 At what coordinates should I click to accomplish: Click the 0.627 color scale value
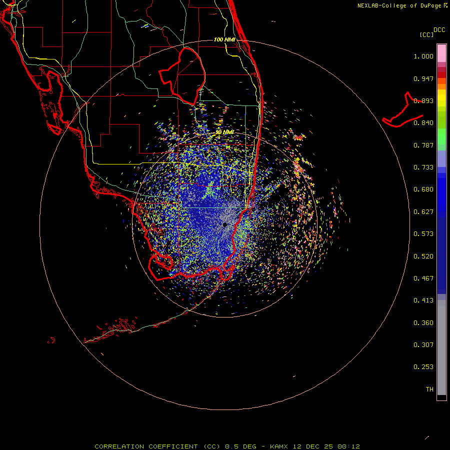(423, 212)
